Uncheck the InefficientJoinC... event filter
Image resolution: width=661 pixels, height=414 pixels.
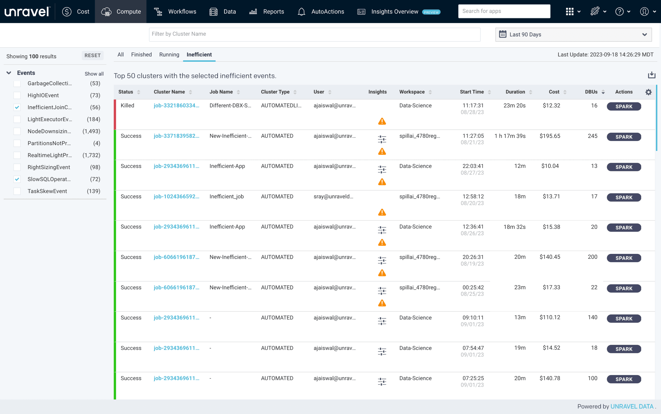17,107
